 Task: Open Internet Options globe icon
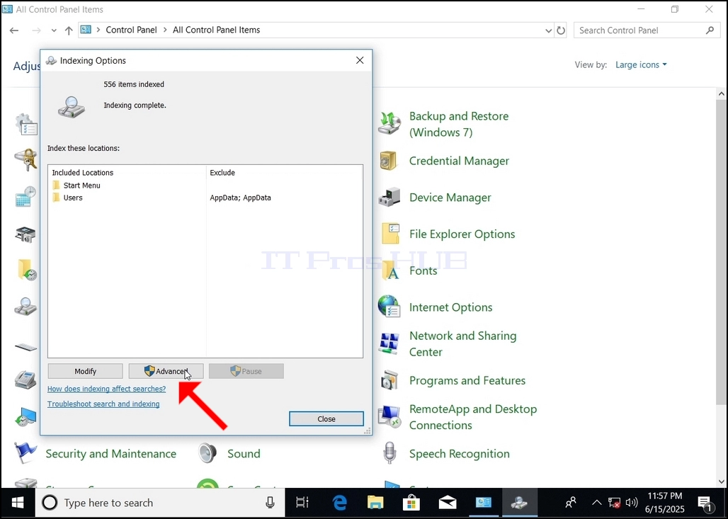point(389,307)
